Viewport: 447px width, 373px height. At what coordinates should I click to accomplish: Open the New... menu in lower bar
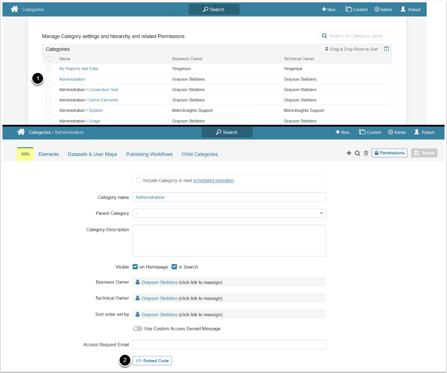pyautogui.click(x=344, y=132)
